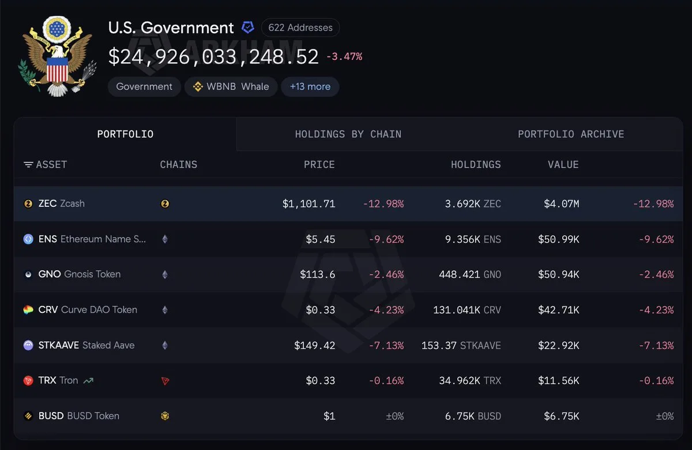Click the Ethereum chain icon in CRV row
This screenshot has height=450, width=692.
(x=165, y=310)
